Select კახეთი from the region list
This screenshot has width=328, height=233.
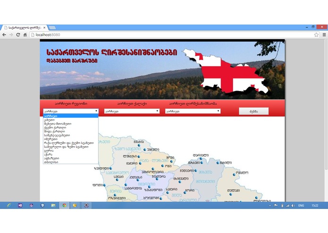pyautogui.click(x=71, y=120)
